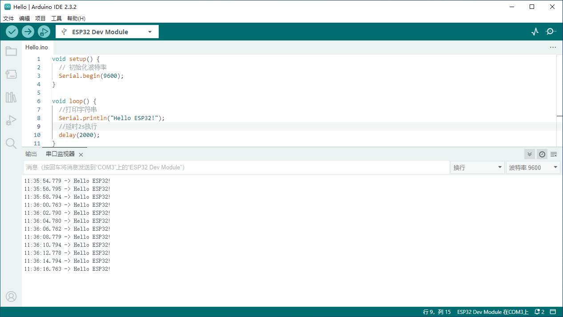The image size is (563, 317).
Task: Start debugging with the Debug button
Action: (44, 32)
